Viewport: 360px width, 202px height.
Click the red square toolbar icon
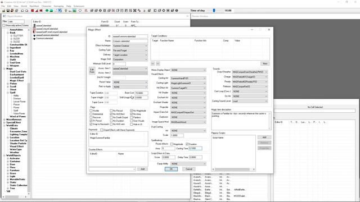[x=33, y=11]
